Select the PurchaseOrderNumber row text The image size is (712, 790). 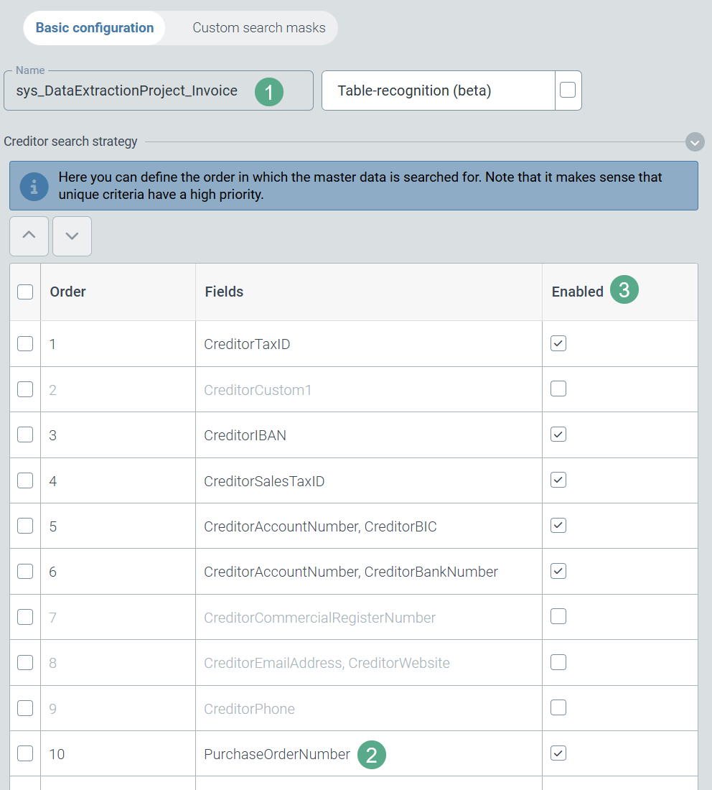pos(277,754)
